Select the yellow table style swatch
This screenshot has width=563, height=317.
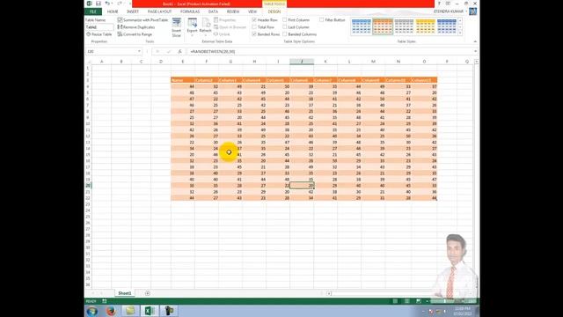(426, 27)
